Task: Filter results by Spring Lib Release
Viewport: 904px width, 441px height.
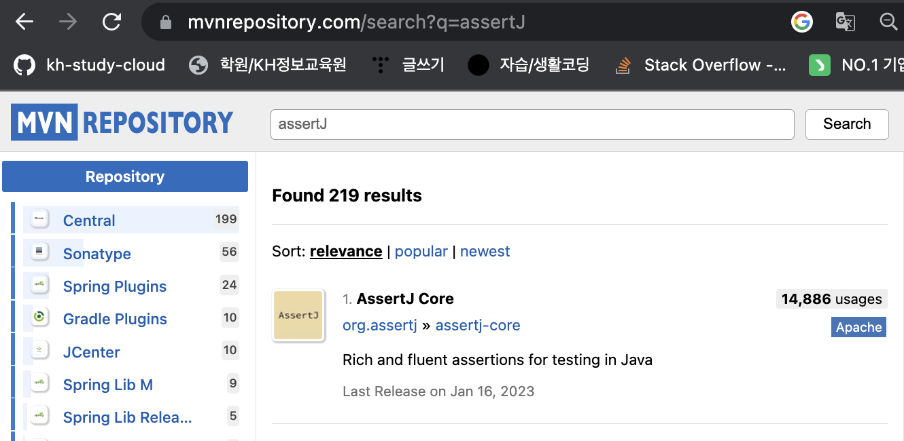Action: tap(128, 417)
